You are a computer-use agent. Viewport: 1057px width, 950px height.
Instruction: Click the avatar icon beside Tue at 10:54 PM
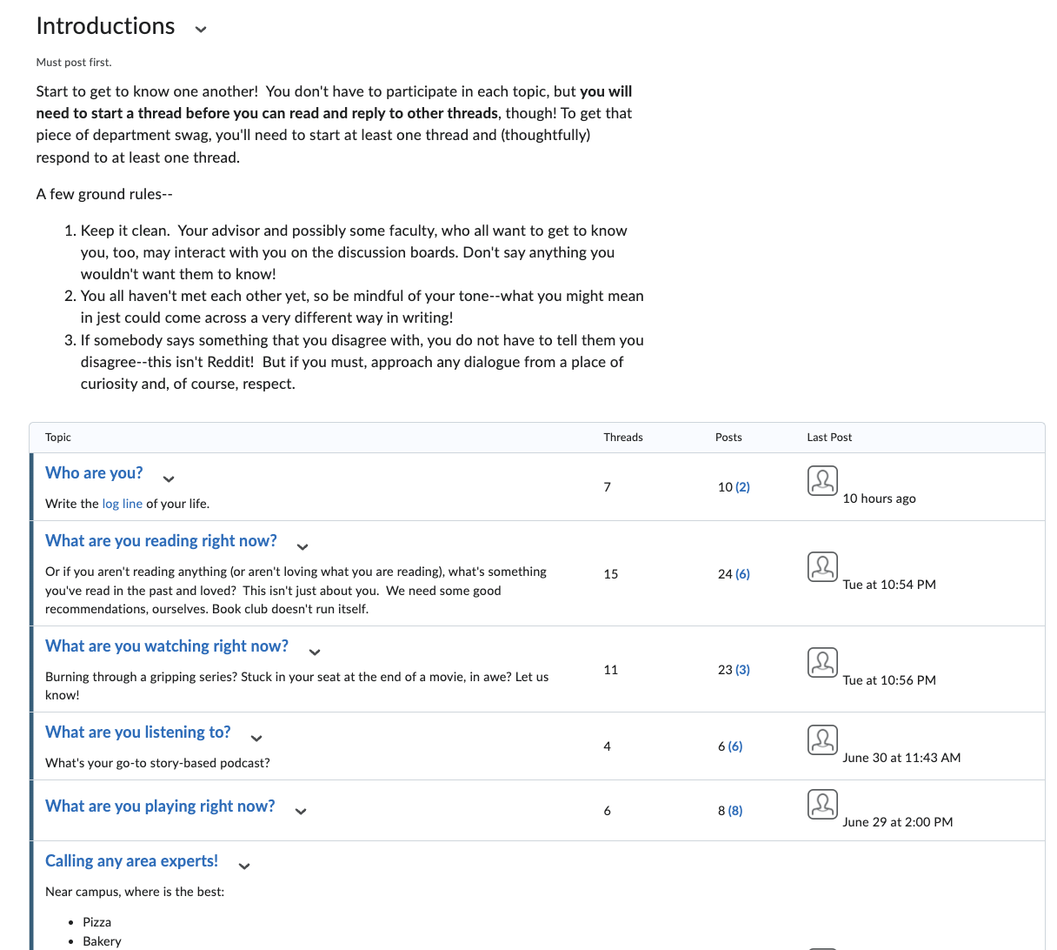[822, 566]
